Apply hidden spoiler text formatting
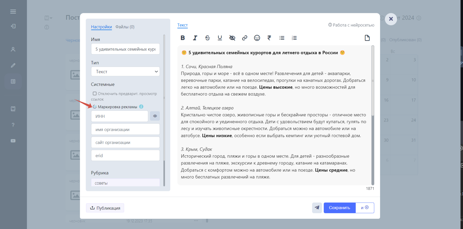 232,38
